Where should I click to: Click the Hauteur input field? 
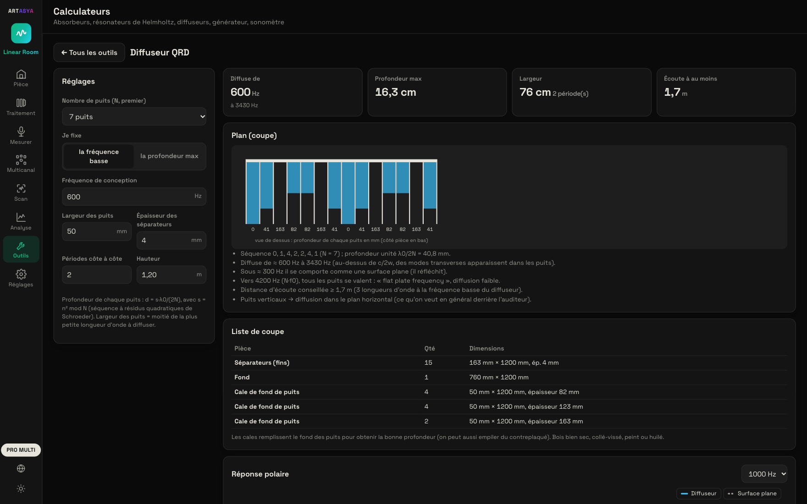point(171,275)
